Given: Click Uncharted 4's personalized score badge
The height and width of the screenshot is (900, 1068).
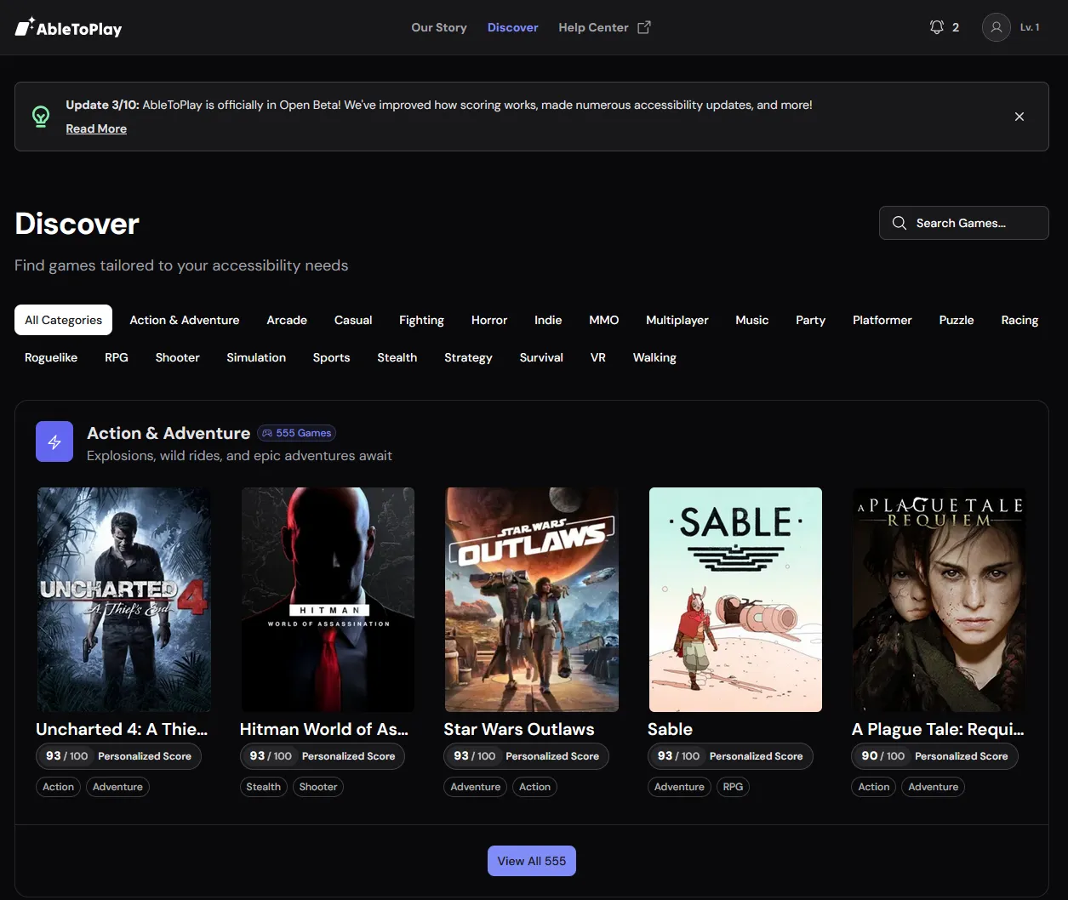Looking at the screenshot, I should [118, 756].
